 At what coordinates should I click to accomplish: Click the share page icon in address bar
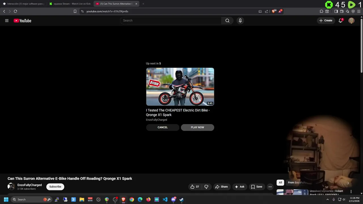click(267, 11)
